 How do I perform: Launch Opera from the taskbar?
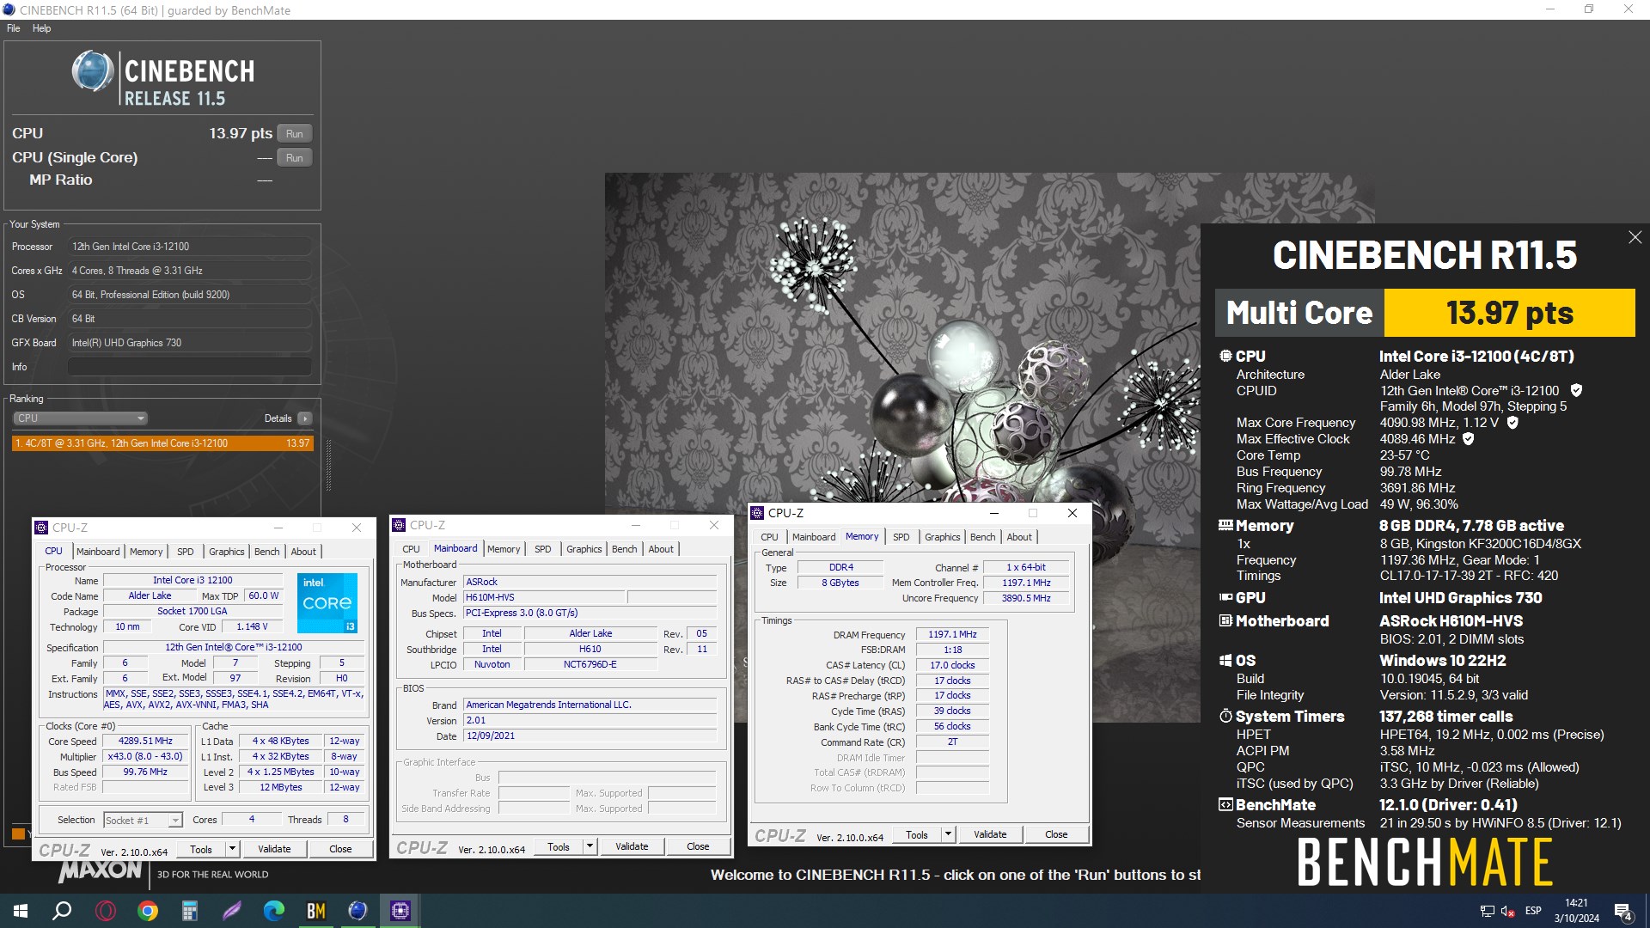pyautogui.click(x=106, y=911)
